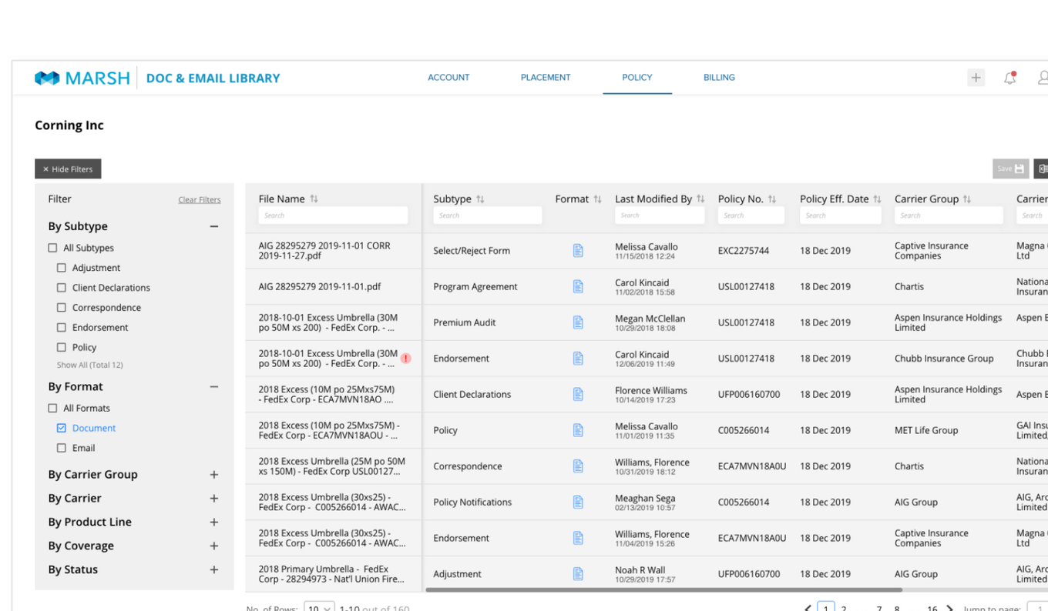This screenshot has width=1048, height=611.
Task: Open the Account tab
Action: (448, 78)
